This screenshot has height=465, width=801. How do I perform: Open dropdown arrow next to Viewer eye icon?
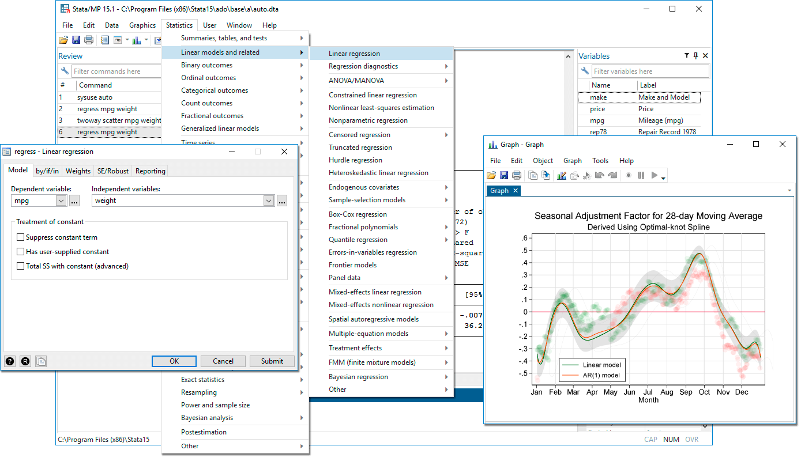[127, 40]
